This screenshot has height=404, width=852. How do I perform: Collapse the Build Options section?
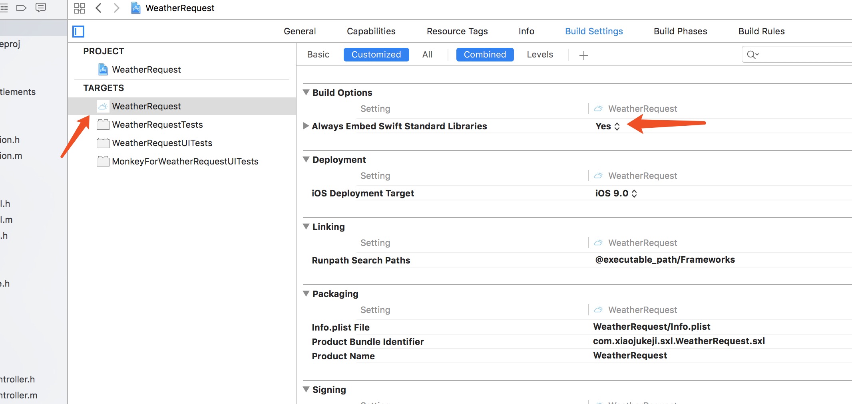pyautogui.click(x=306, y=92)
